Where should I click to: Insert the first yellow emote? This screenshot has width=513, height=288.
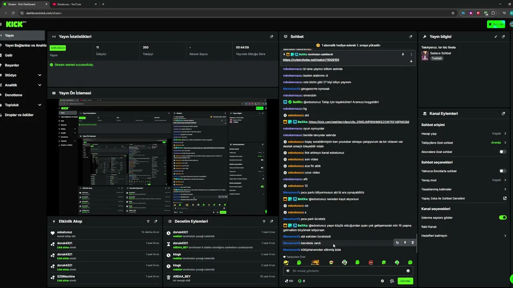click(286, 262)
